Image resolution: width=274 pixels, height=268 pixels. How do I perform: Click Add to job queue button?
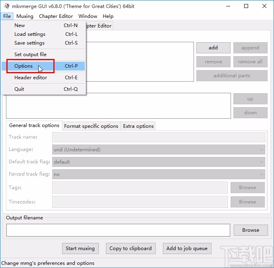[x=187, y=248]
